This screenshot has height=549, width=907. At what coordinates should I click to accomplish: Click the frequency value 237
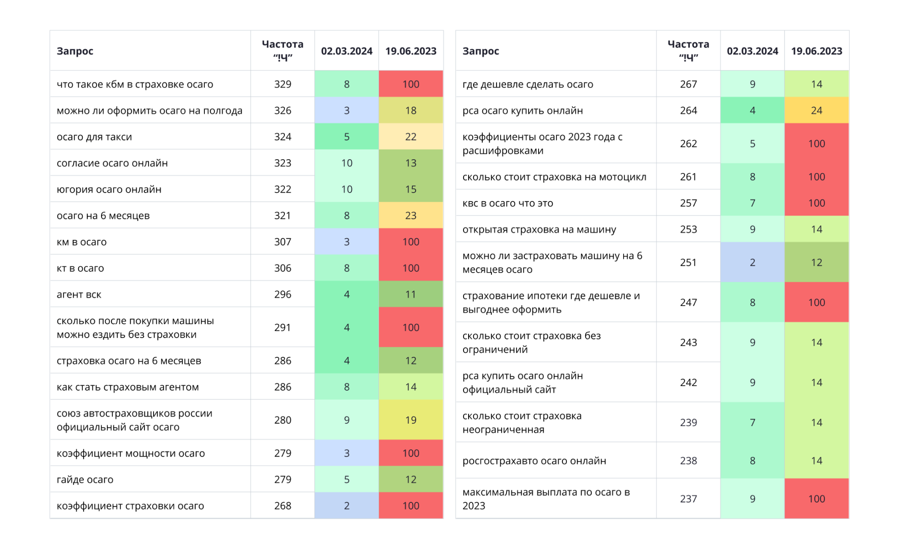pyautogui.click(x=688, y=499)
